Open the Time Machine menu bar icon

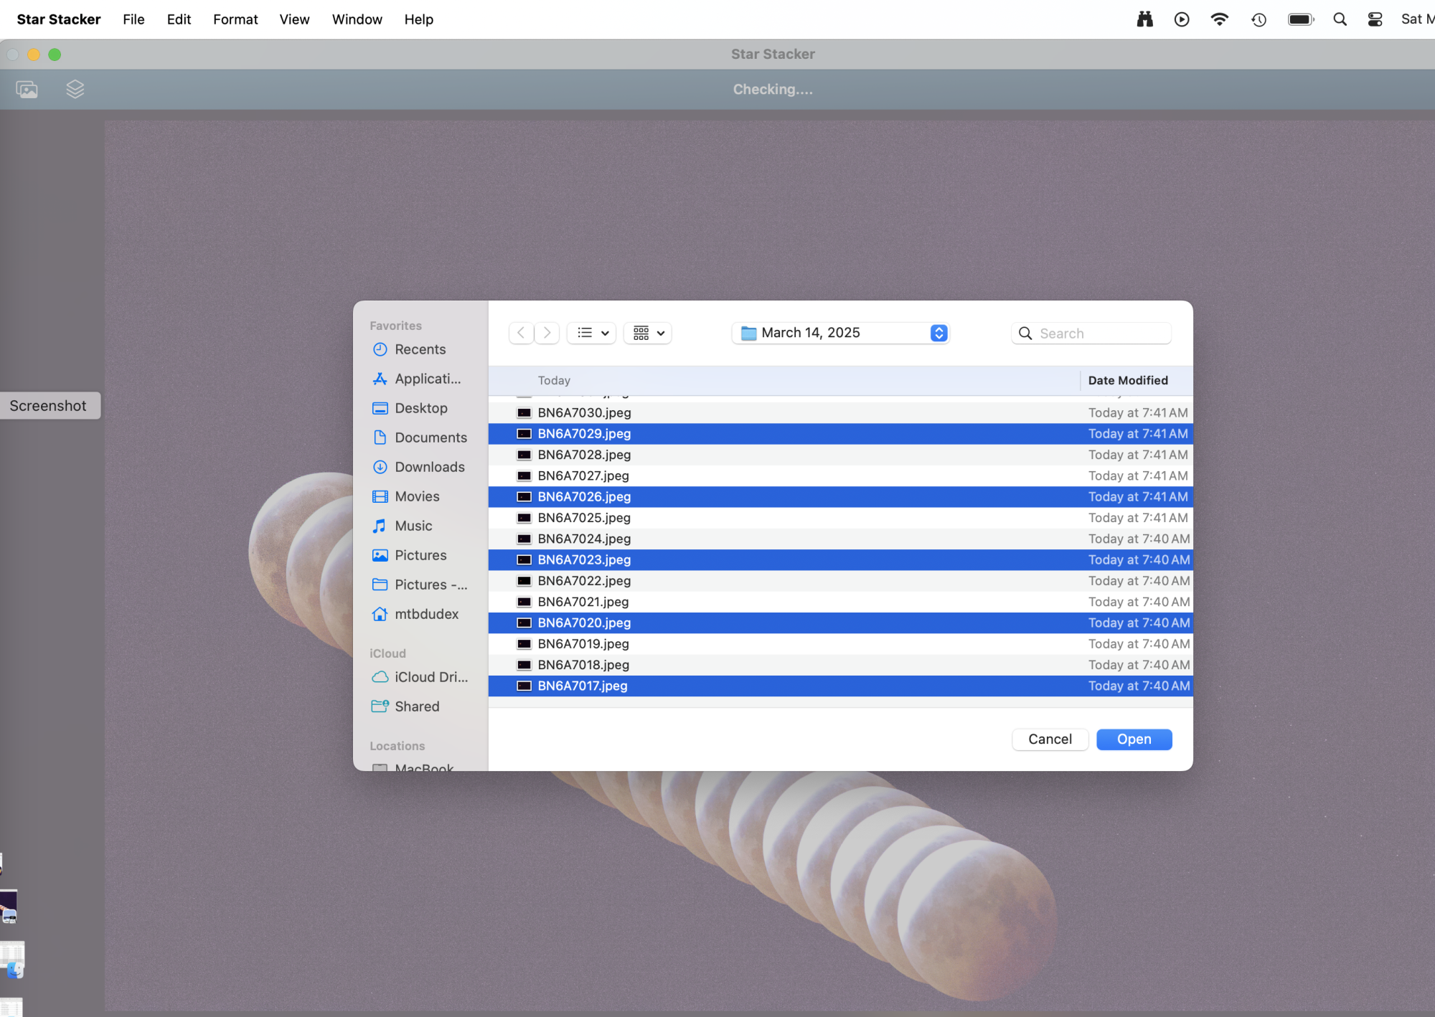(1258, 19)
